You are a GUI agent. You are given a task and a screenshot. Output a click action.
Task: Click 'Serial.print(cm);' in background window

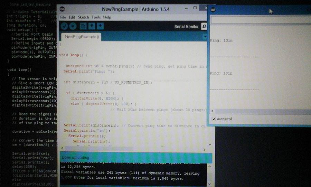(31, 154)
